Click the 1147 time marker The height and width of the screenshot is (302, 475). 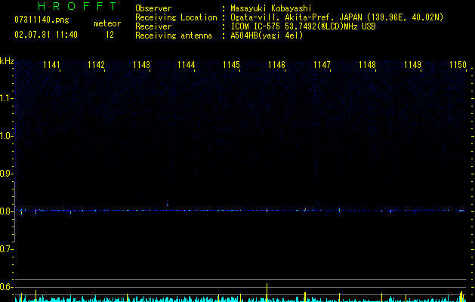[x=322, y=65]
